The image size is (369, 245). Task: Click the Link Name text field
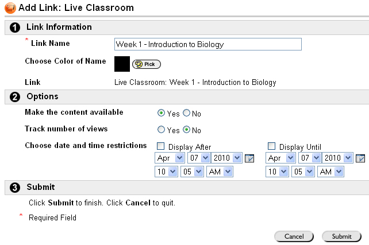point(208,44)
